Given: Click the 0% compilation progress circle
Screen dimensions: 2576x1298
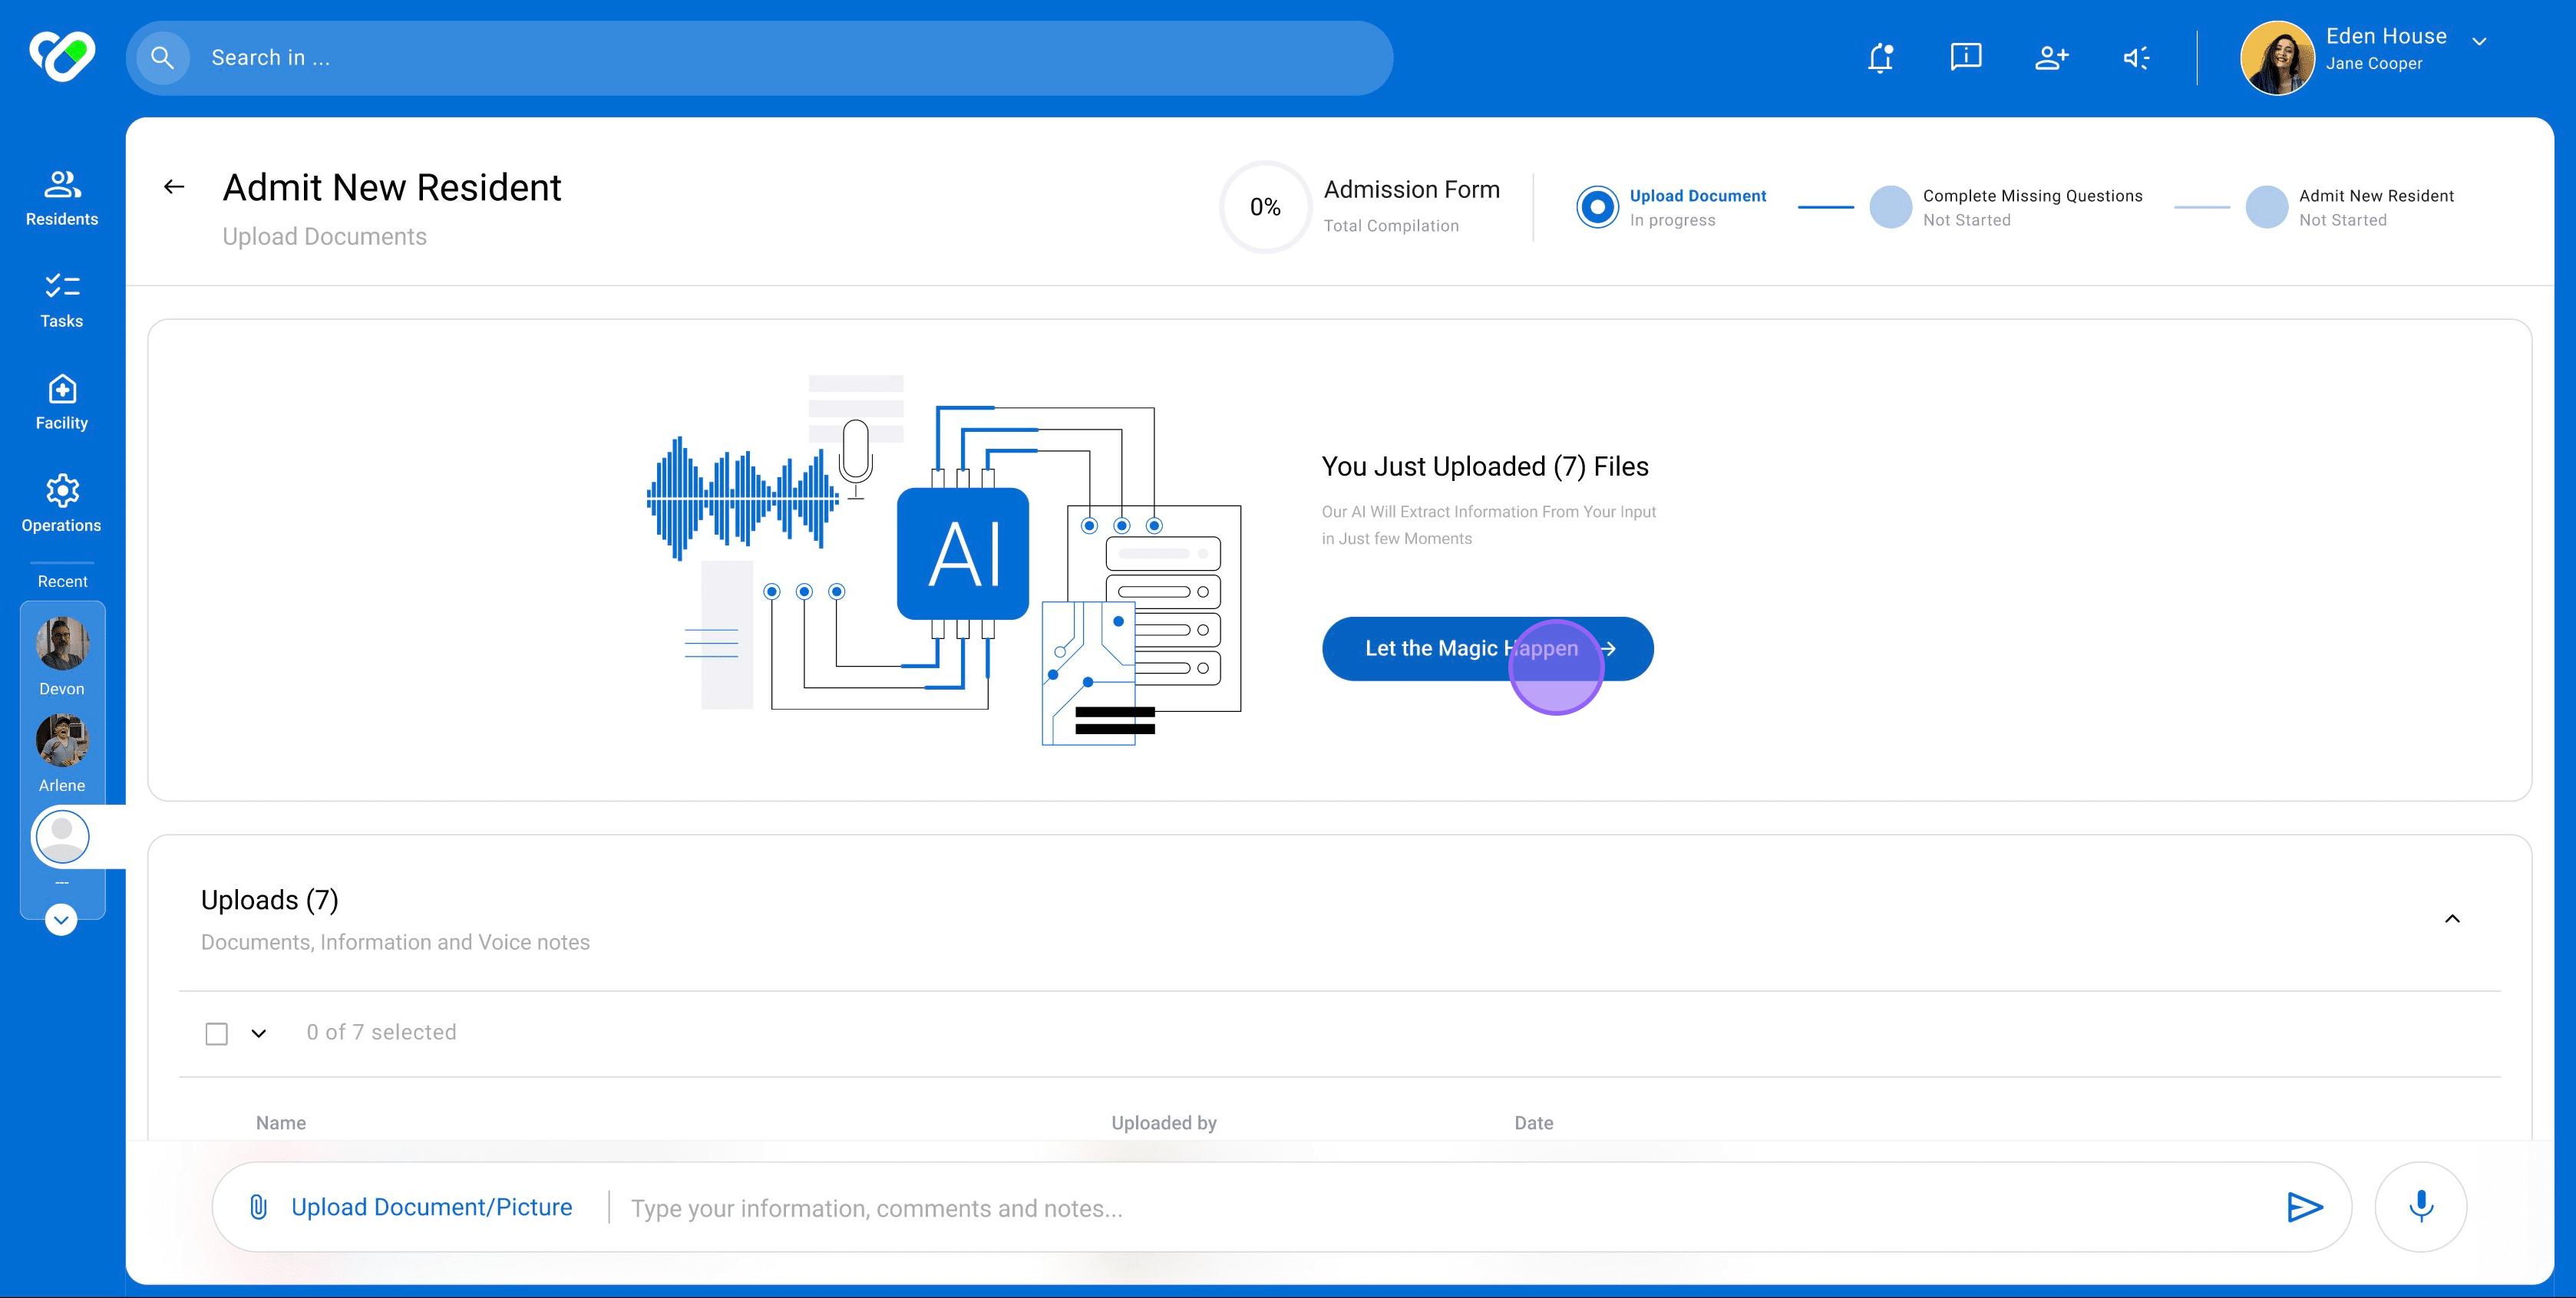Looking at the screenshot, I should [1265, 207].
